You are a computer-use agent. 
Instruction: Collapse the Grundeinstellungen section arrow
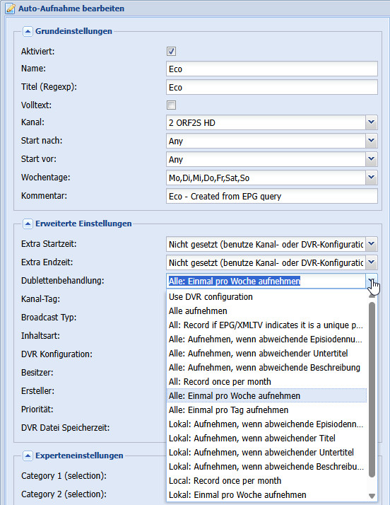tap(28, 31)
